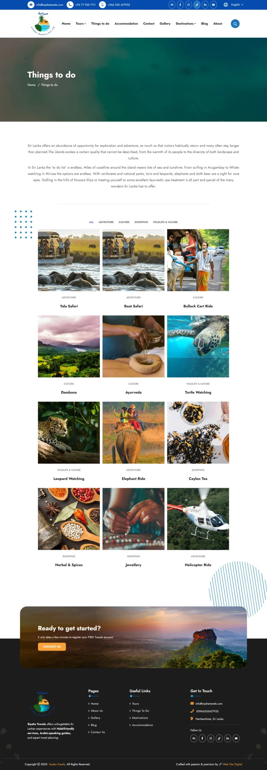Click the Contact Us orange button

pos(52,647)
